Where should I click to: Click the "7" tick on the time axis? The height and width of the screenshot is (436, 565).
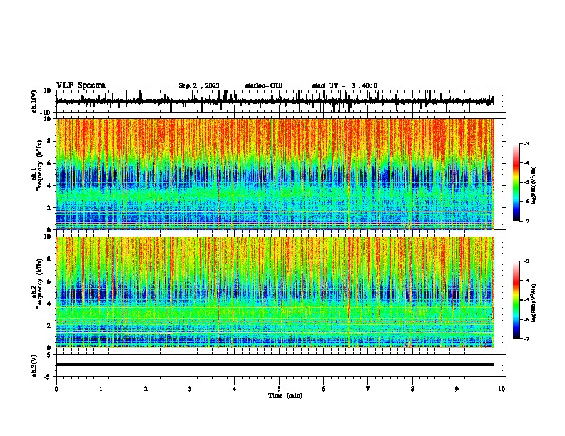368,388
